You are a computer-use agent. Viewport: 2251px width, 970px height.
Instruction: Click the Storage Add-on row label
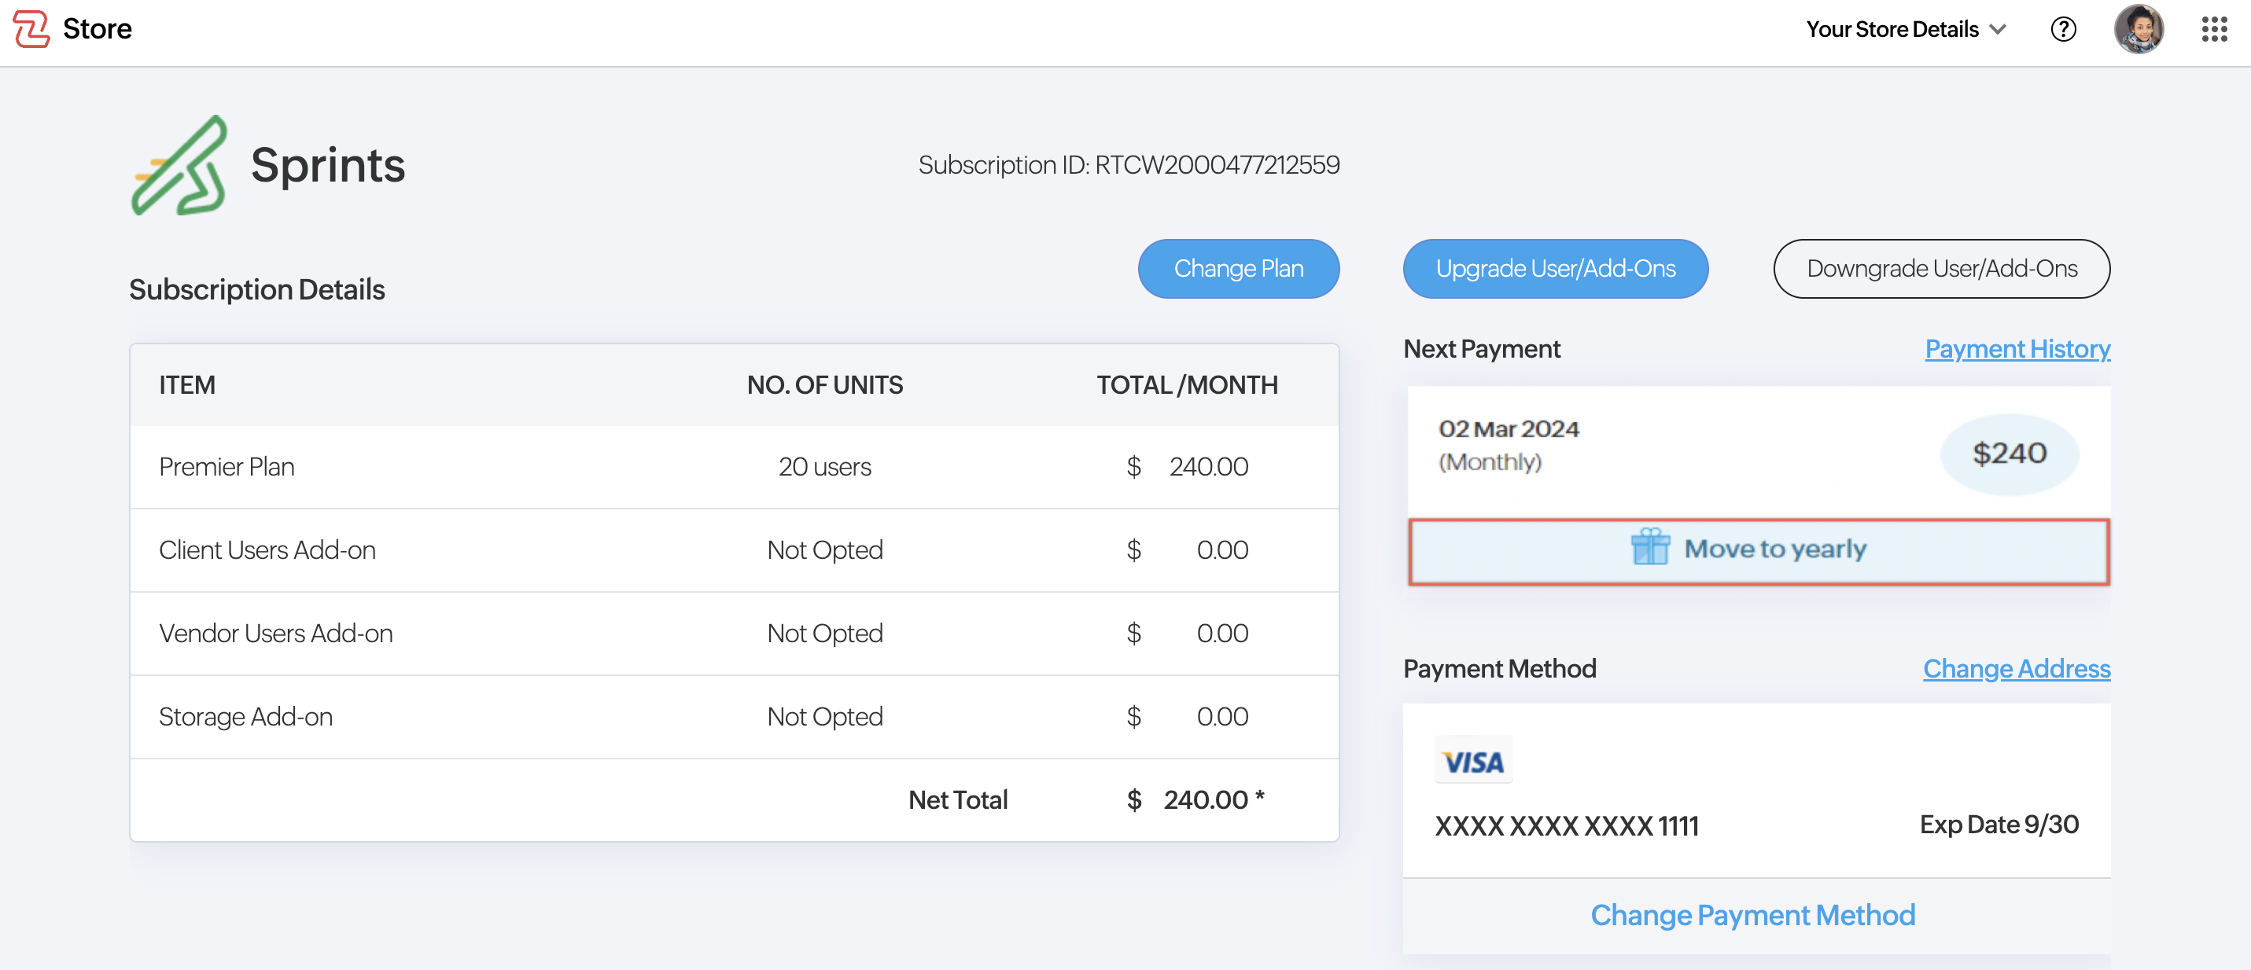pos(245,717)
